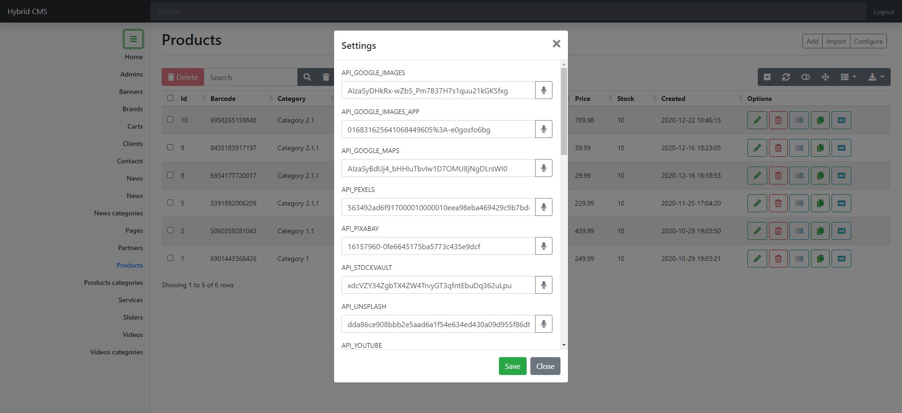Toggle the select-all header checkbox
The image size is (902, 413).
point(171,98)
